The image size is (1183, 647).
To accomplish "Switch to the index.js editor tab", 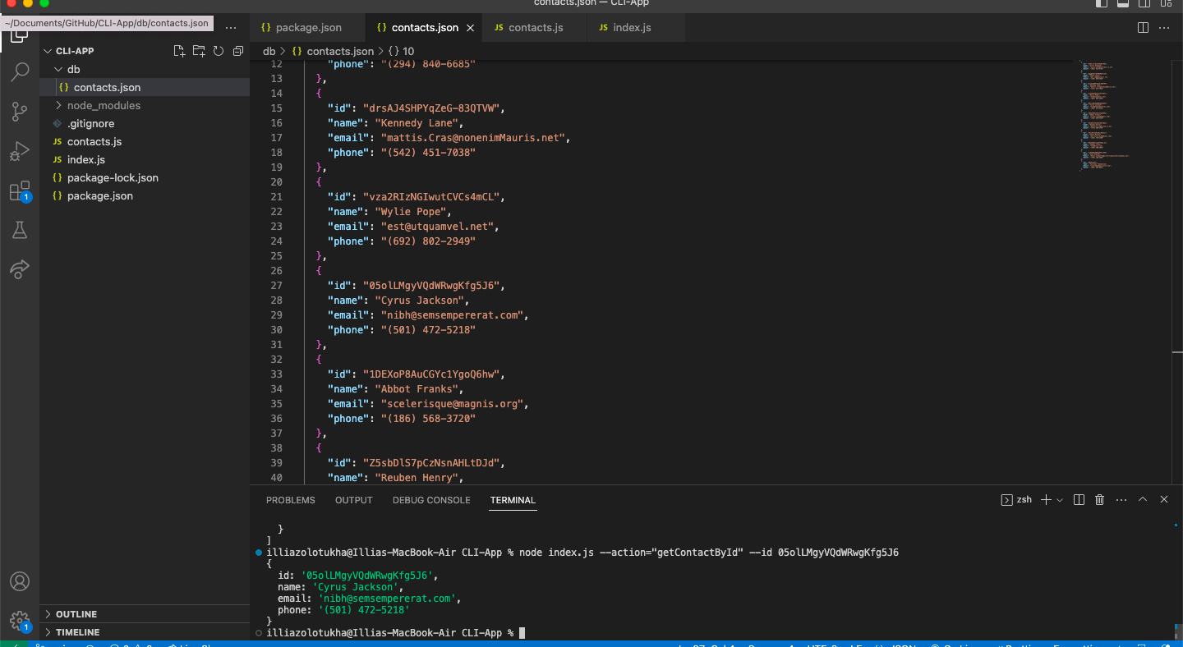I will coord(632,27).
